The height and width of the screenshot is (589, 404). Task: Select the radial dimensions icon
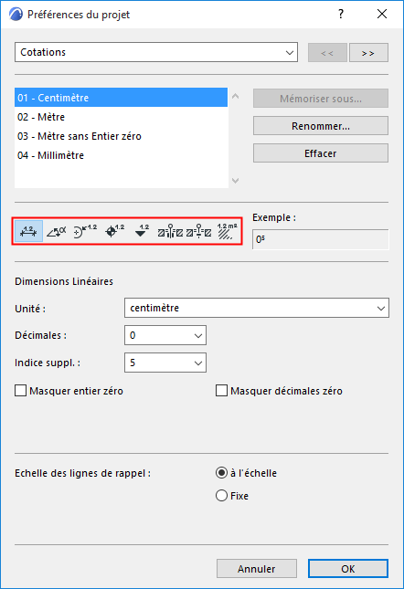[85, 231]
